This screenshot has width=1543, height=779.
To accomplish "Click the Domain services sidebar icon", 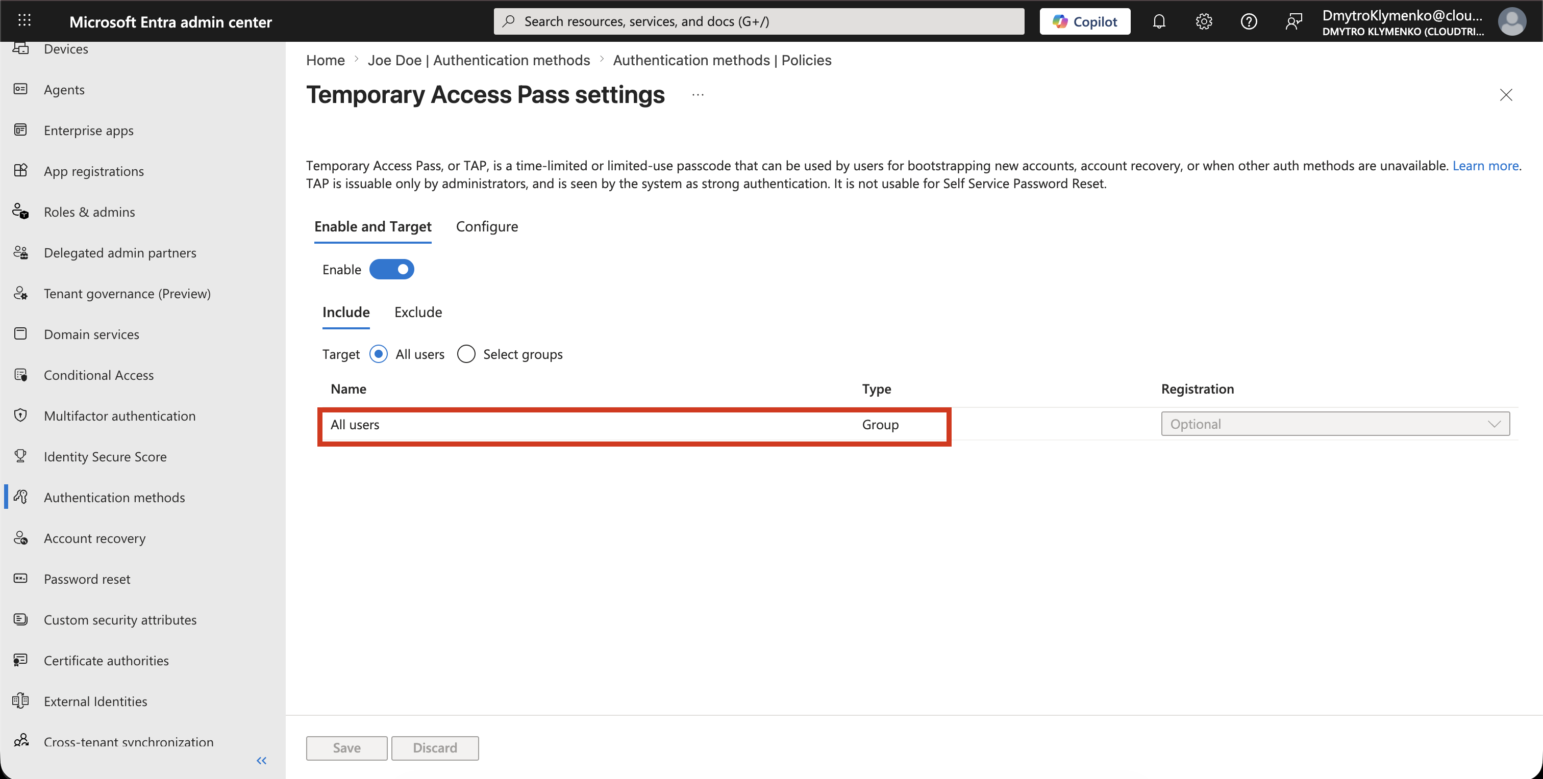I will pos(20,334).
